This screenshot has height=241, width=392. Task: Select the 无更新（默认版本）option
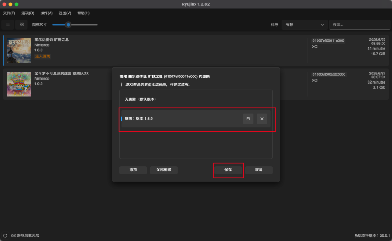[196, 99]
